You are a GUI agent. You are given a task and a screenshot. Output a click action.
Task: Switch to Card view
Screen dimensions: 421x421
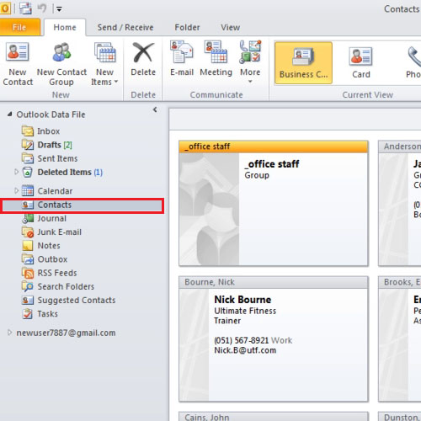pos(361,63)
